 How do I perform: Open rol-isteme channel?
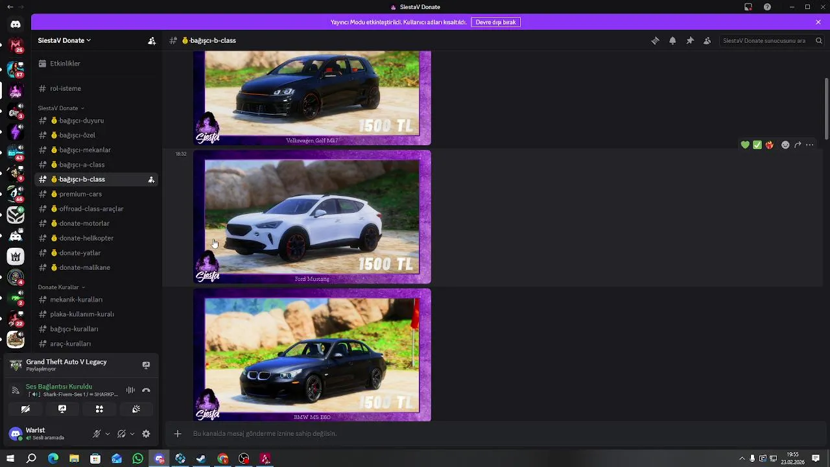coord(97,88)
